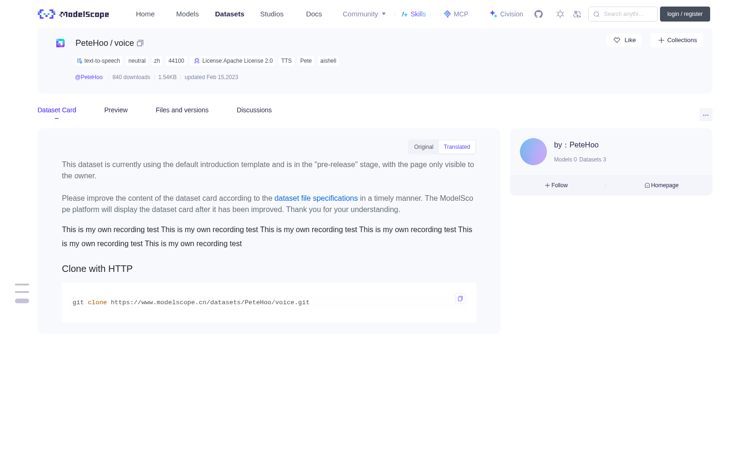The width and height of the screenshot is (750, 468).
Task: Switch language with the translate icon
Action: [577, 14]
